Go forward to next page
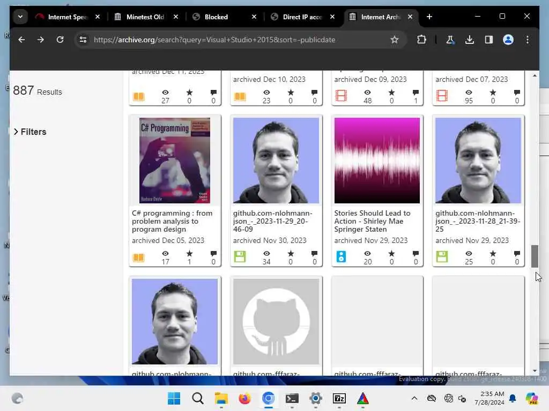This screenshot has width=549, height=411. 41,40
